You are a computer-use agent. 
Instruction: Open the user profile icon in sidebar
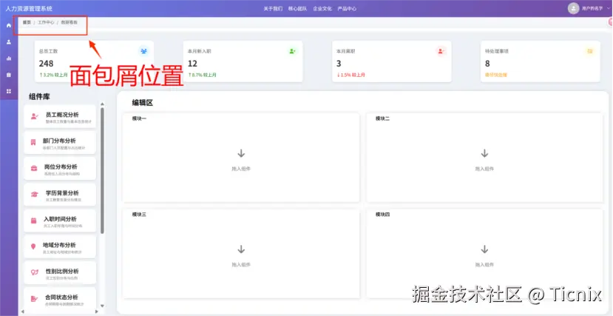click(x=9, y=42)
